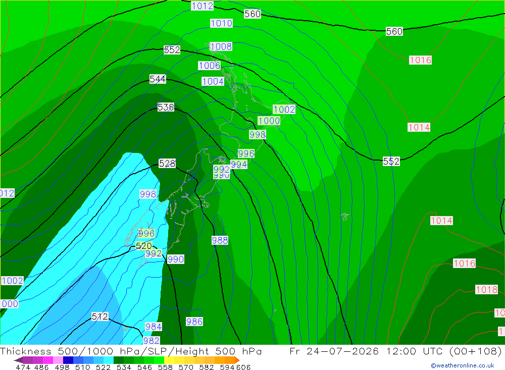Click the 560 label next to blue 1012

[252, 14]
